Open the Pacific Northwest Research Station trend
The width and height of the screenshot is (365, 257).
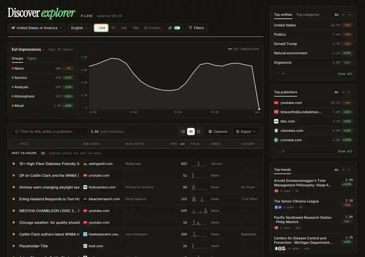tap(313, 223)
